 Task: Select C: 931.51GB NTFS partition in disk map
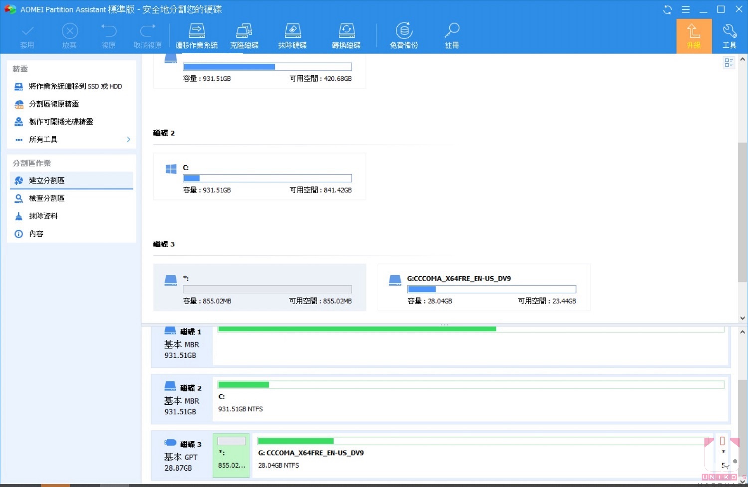tap(471, 399)
